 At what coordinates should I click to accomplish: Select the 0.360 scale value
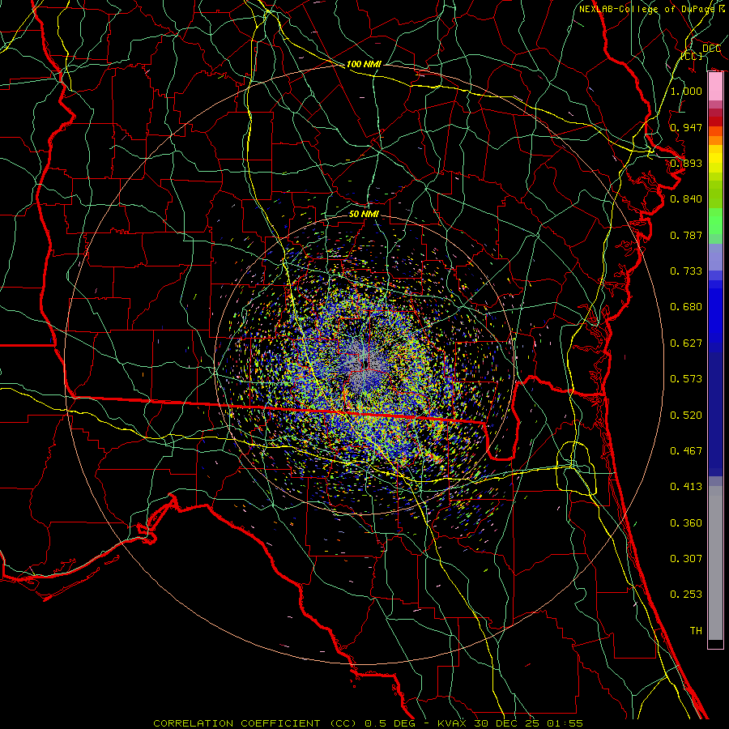pos(686,523)
